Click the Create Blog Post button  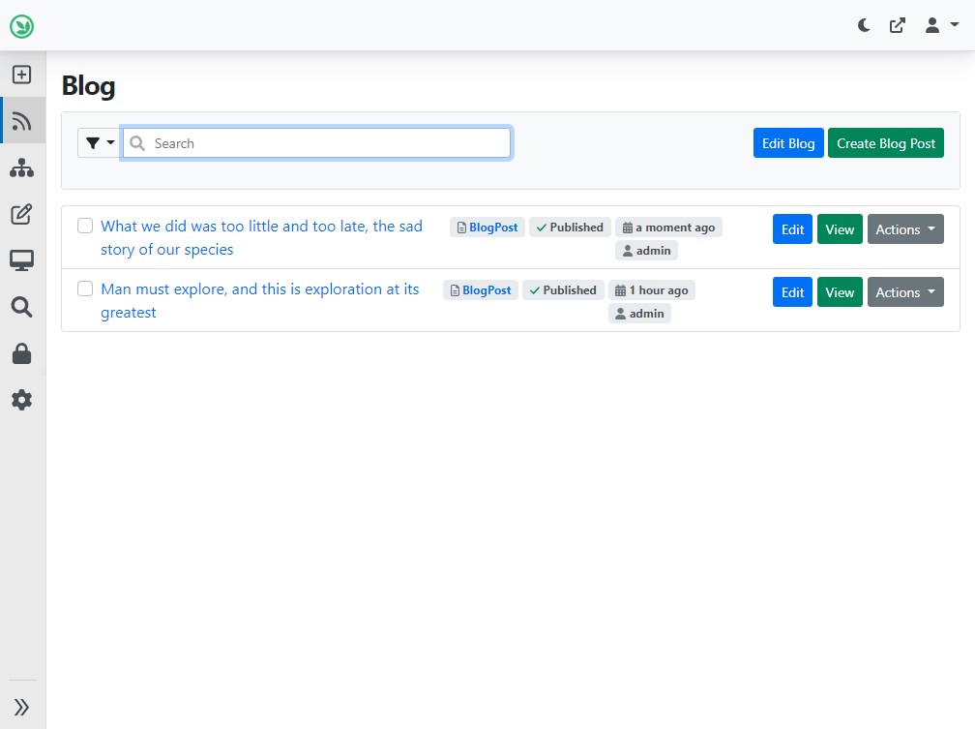(x=885, y=143)
